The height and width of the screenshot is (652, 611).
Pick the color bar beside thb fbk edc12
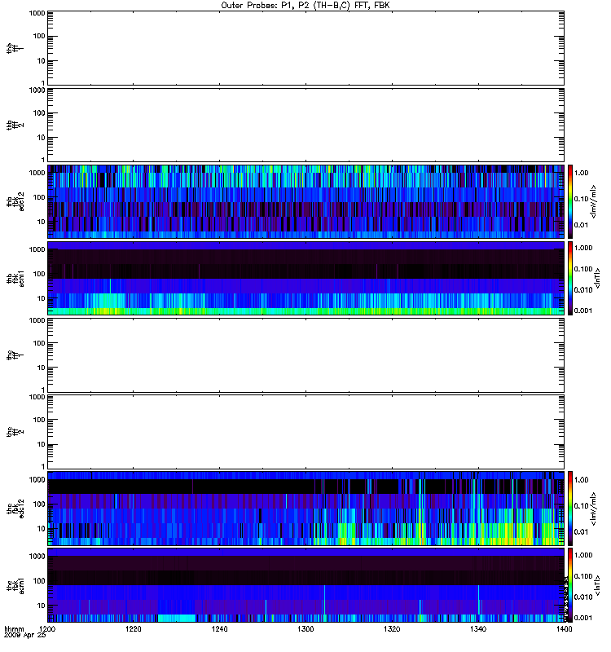point(570,201)
